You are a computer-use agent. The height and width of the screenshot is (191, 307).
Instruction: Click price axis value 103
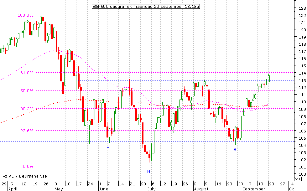pos(302,152)
